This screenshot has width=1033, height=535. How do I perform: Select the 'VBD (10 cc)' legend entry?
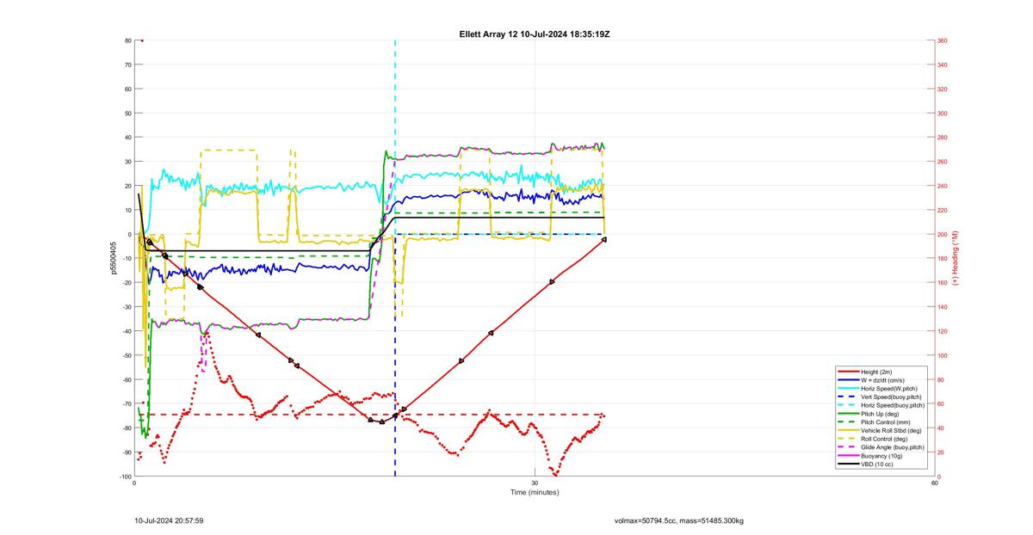tap(877, 464)
